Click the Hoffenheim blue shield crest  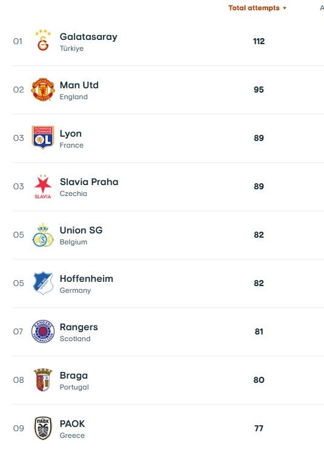pos(43,283)
